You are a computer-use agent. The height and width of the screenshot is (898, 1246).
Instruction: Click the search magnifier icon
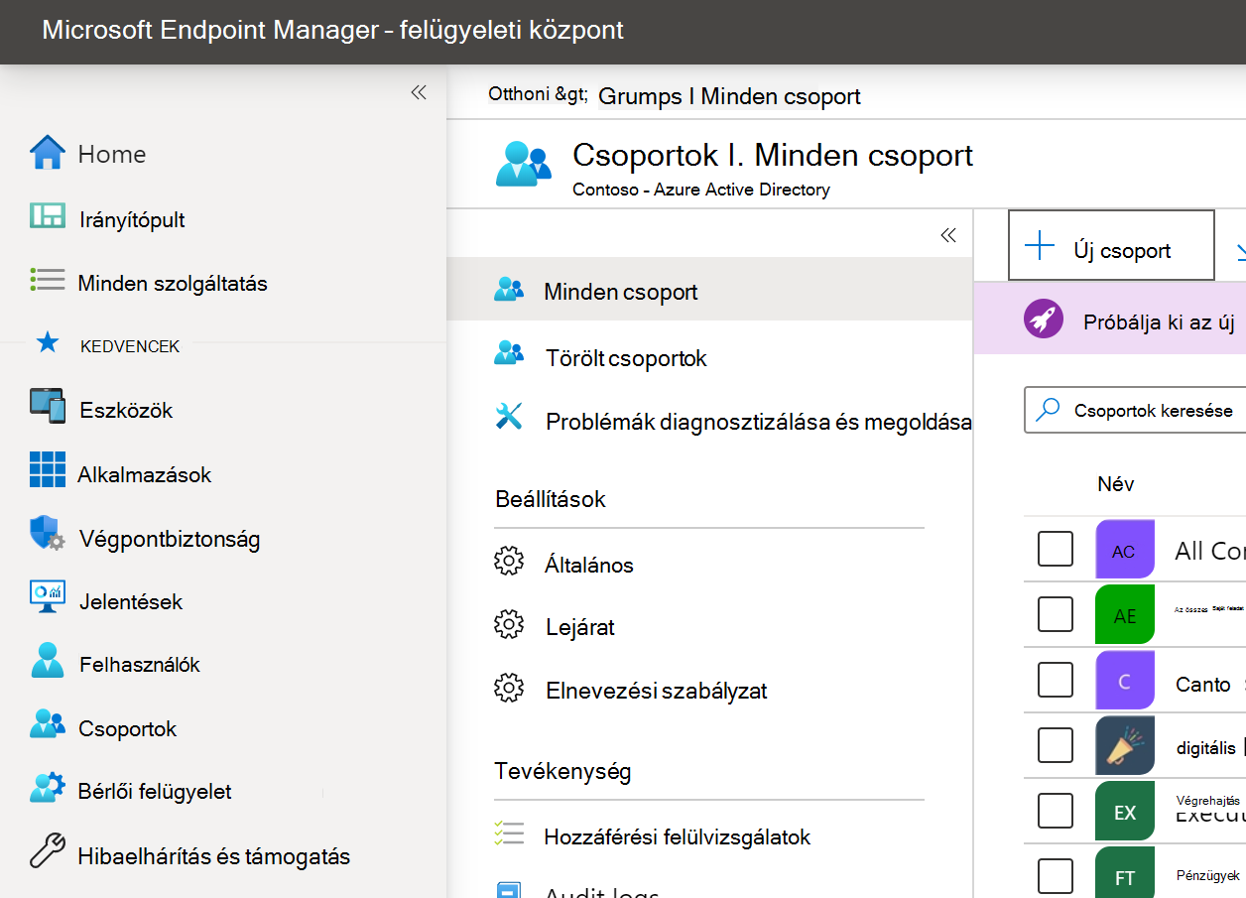click(1048, 410)
